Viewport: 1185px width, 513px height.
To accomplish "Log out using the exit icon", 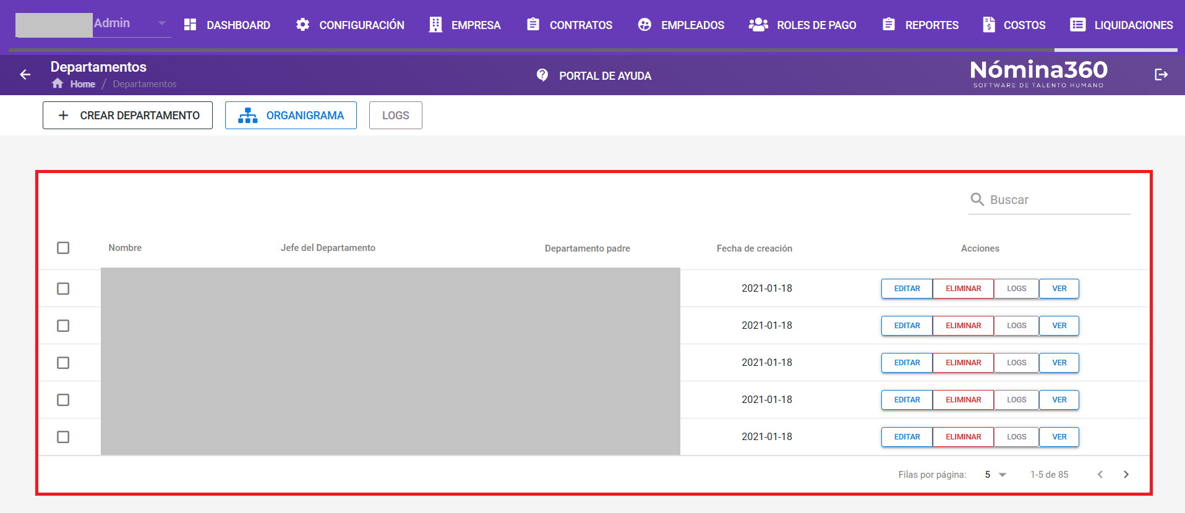I will click(x=1161, y=75).
